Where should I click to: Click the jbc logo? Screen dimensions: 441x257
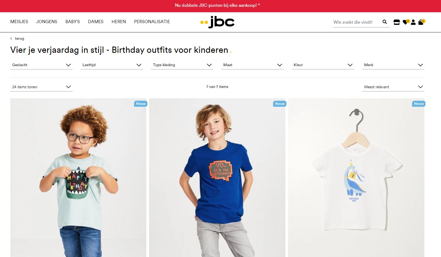coord(217,22)
